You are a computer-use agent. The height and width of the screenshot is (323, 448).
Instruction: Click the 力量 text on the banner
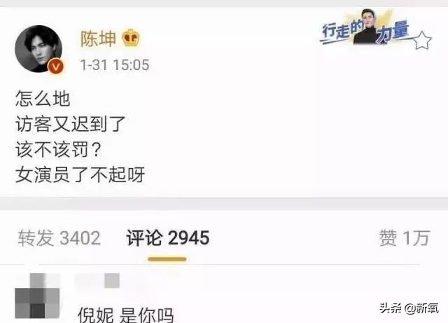[x=393, y=32]
